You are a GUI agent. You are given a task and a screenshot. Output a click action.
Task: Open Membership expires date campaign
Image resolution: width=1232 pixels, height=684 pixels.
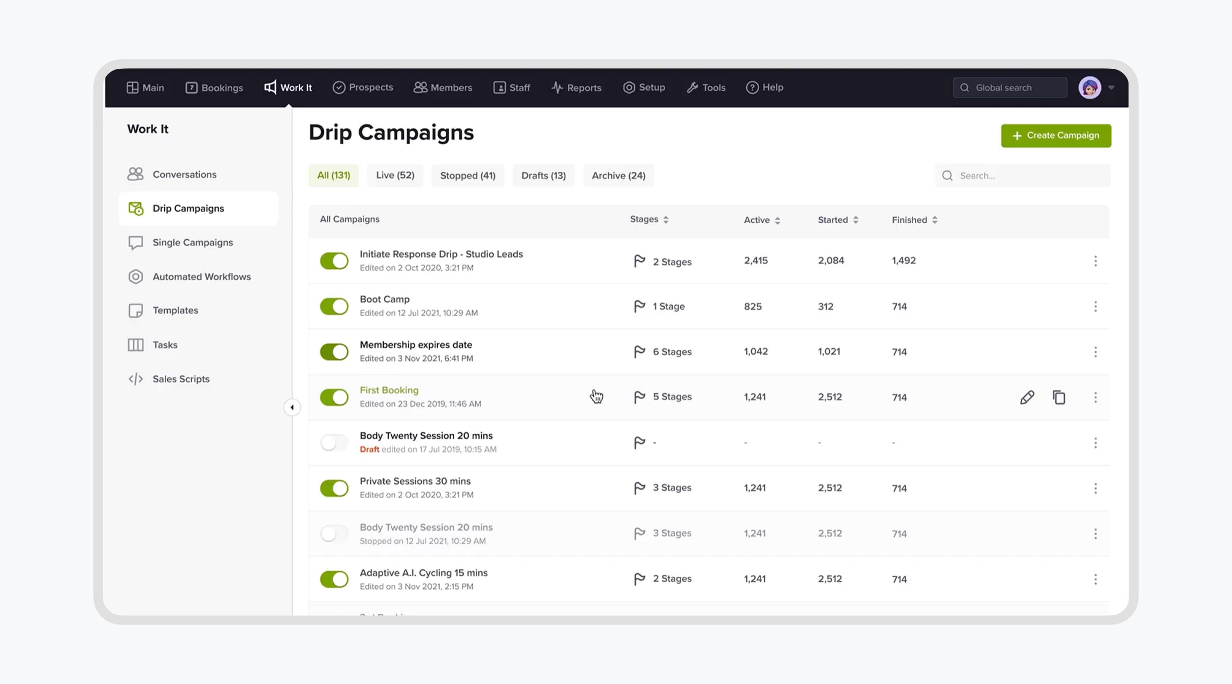pos(416,345)
